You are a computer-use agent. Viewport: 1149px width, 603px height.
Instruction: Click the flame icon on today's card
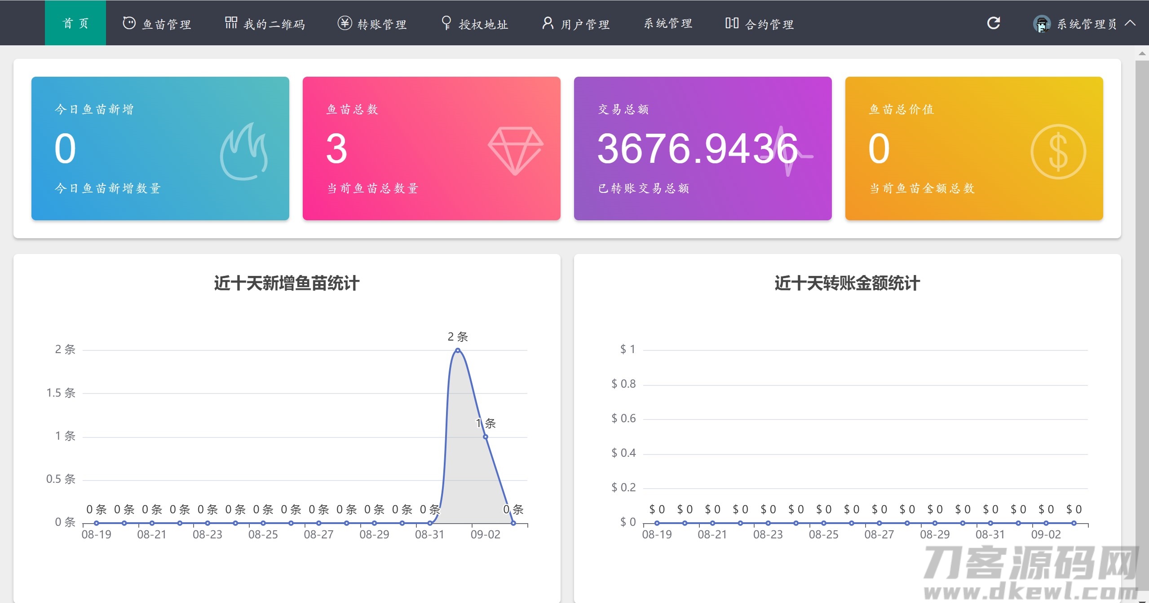coord(244,152)
